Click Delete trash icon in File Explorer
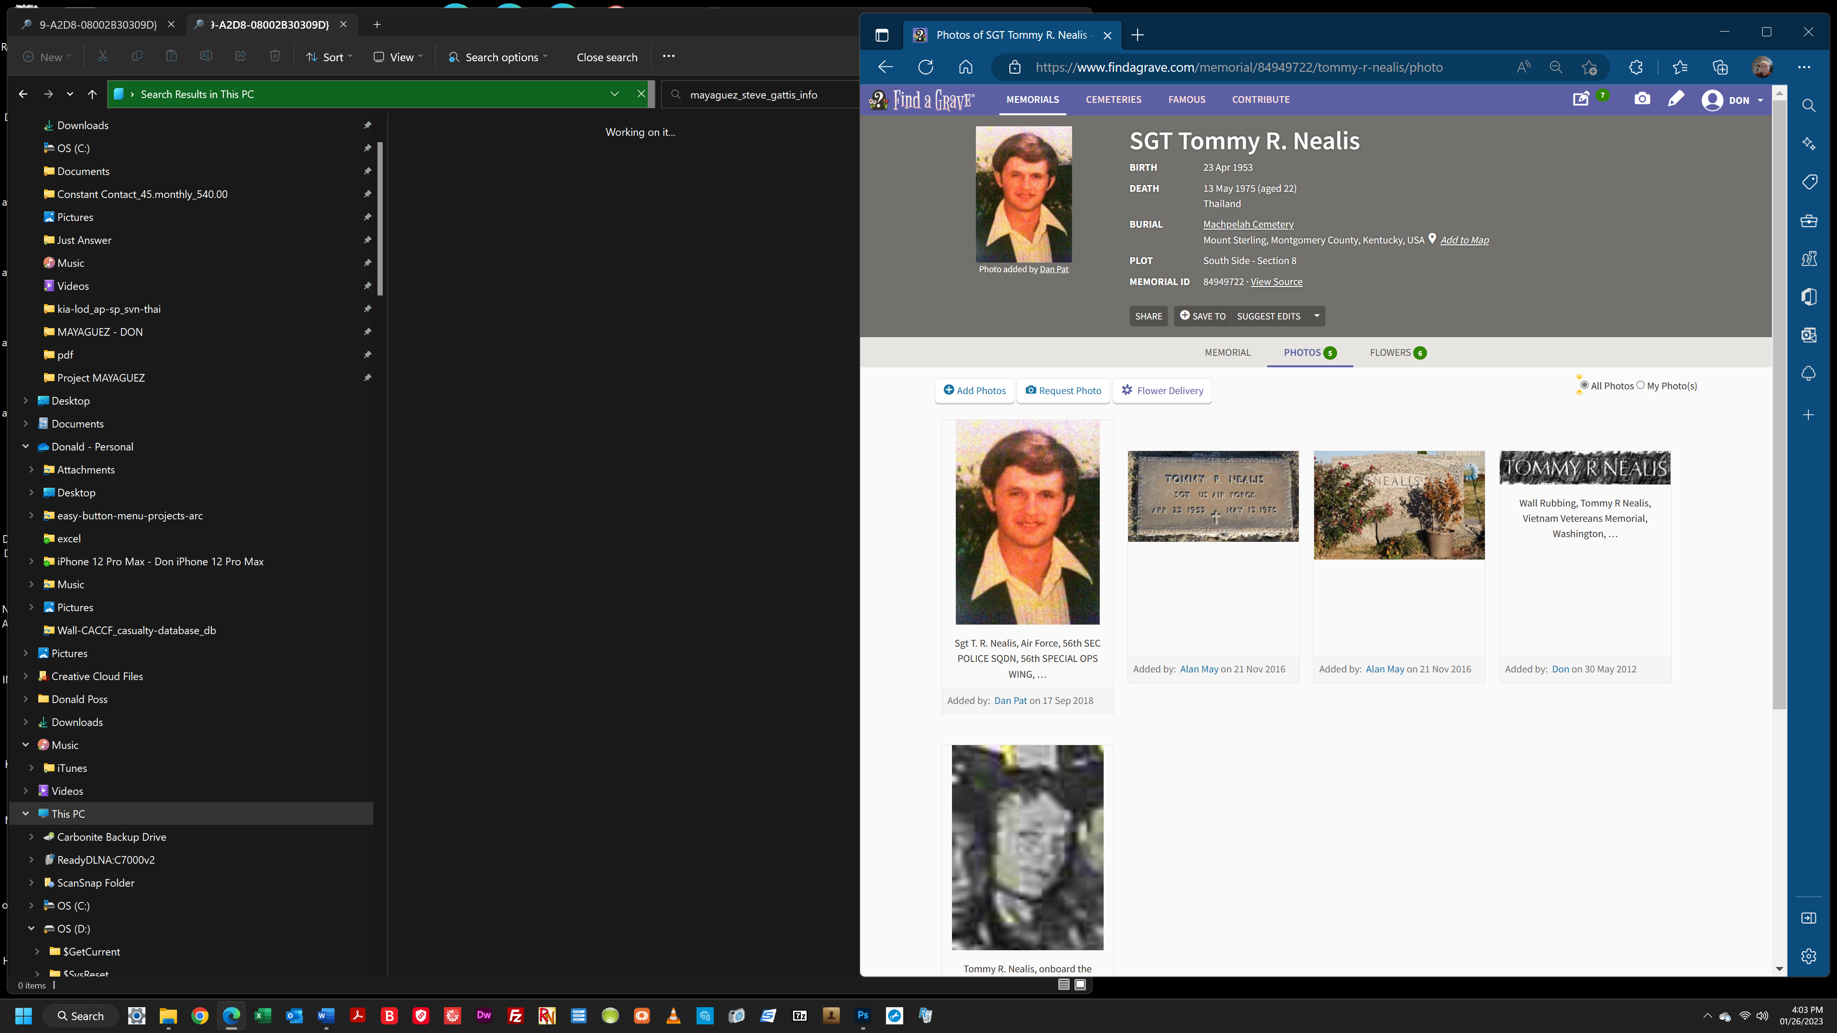 (275, 56)
